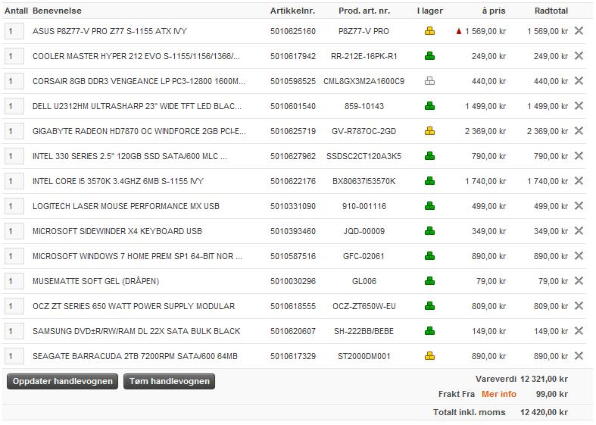Click red price-increase arrow on ASUS row
This screenshot has height=425, width=596.
coord(459,32)
